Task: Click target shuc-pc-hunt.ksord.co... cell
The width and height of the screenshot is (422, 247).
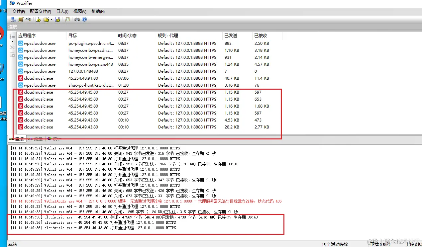Action: [x=91, y=85]
